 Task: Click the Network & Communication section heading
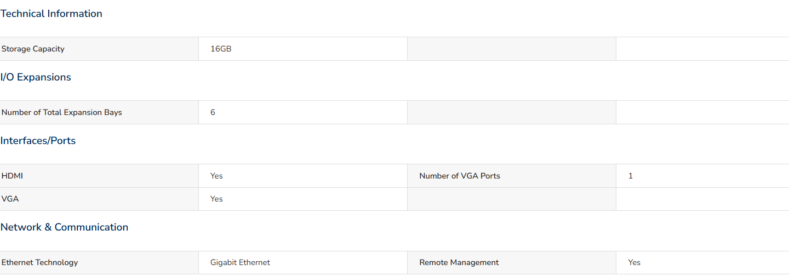pos(64,227)
